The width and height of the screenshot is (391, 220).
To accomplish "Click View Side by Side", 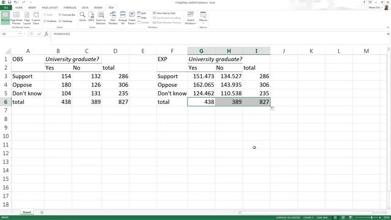I will pyautogui.click(x=164, y=13).
